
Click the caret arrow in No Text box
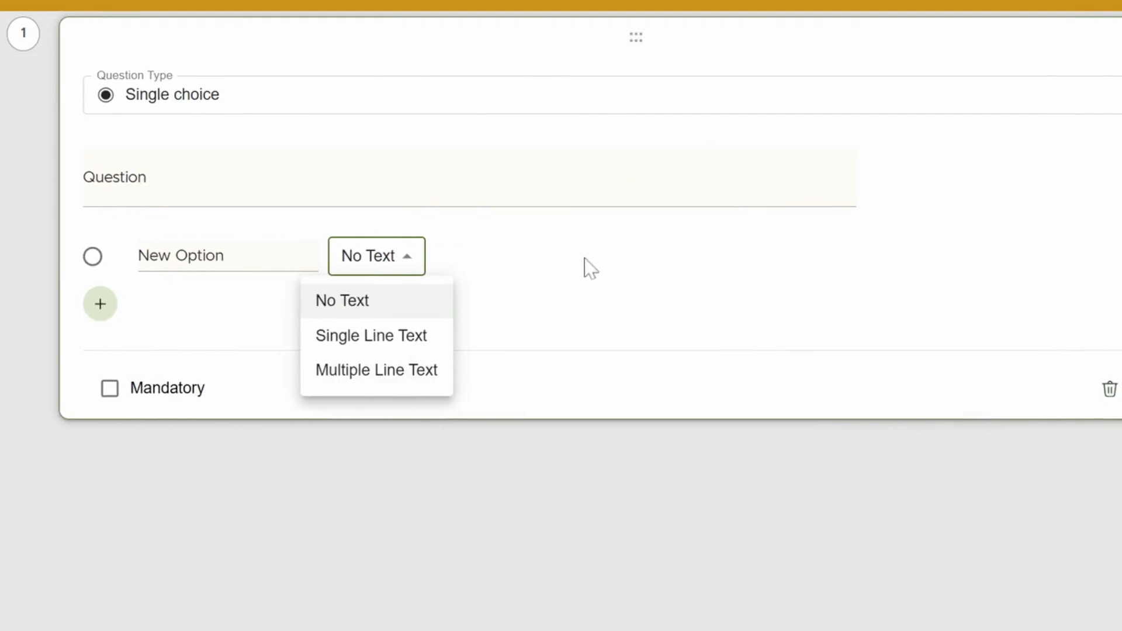coord(407,256)
